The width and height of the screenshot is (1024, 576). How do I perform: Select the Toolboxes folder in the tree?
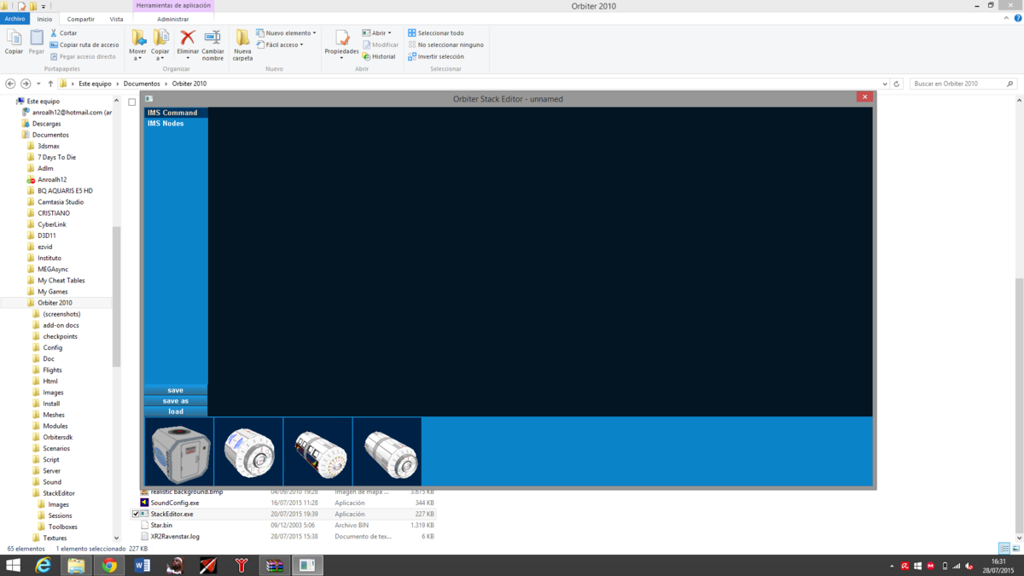coord(62,527)
